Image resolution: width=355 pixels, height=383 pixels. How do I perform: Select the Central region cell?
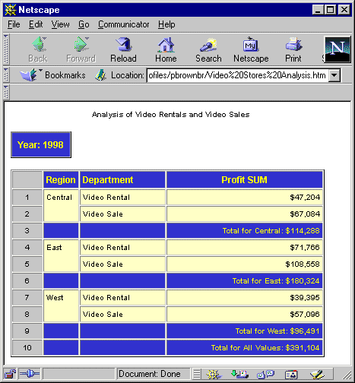61,205
